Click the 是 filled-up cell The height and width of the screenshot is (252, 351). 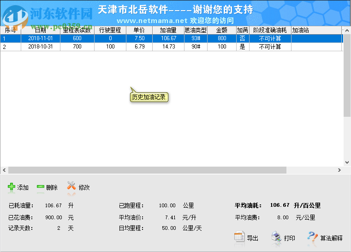243,47
